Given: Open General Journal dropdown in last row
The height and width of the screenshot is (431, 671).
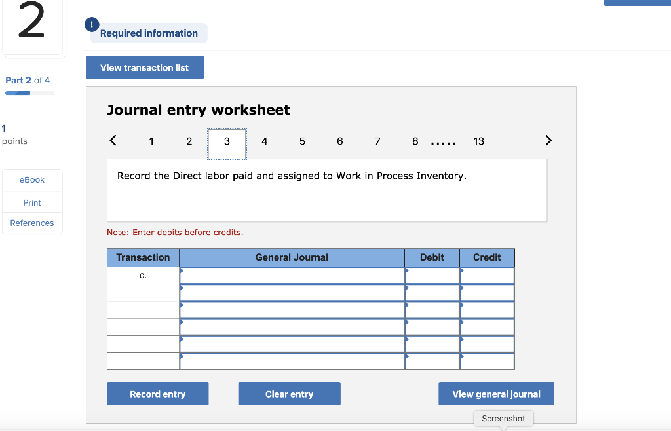Looking at the screenshot, I should tap(292, 362).
